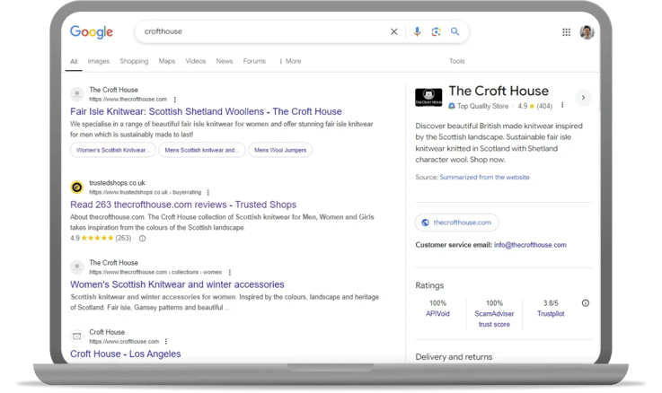
Task: Click the Croft House Los Angeles favicon
Action: click(x=77, y=336)
